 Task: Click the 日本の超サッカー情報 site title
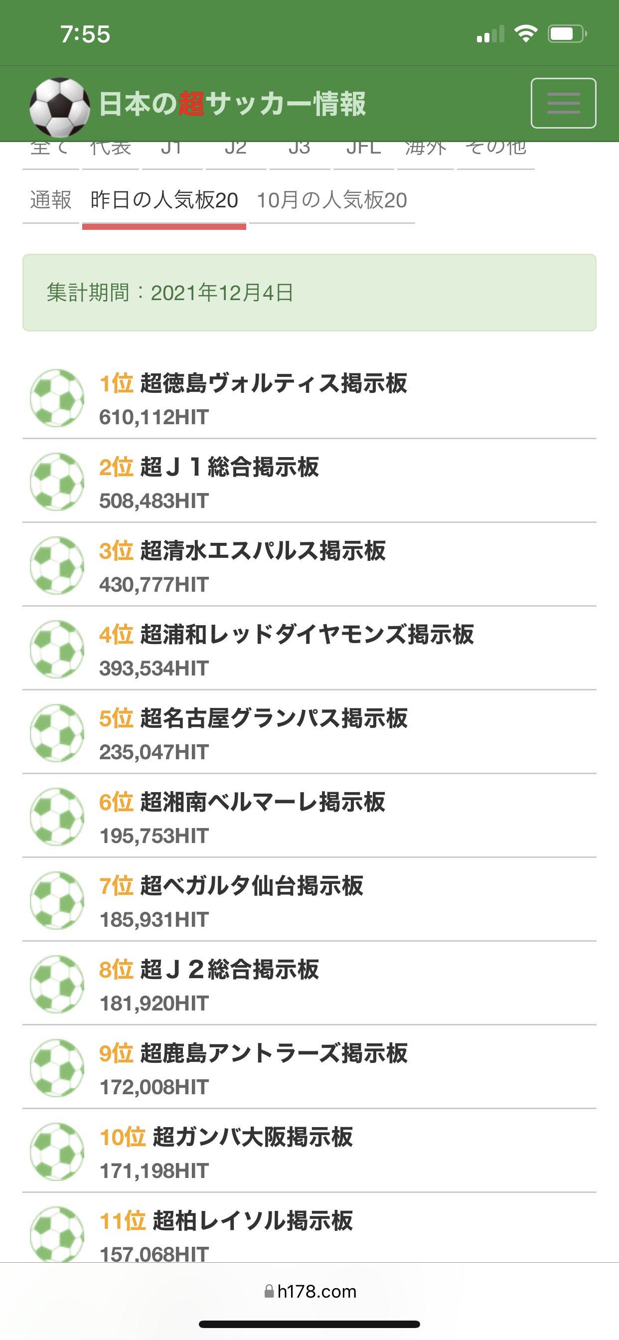pyautogui.click(x=232, y=104)
